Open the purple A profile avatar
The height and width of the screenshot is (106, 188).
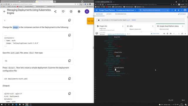87,11
